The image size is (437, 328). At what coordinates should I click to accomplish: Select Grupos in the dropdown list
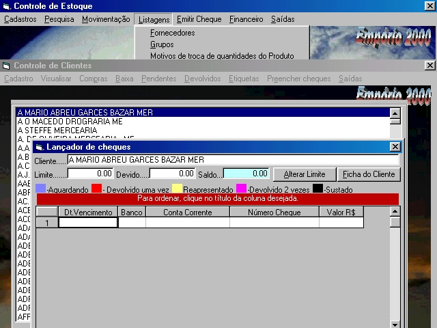click(x=162, y=44)
